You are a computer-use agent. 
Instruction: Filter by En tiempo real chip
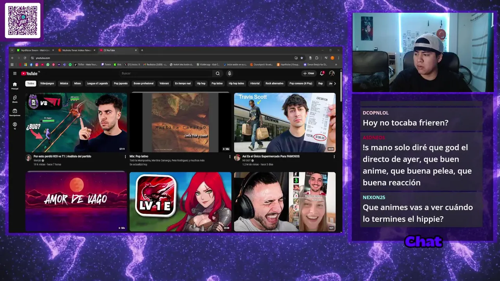pos(183,83)
